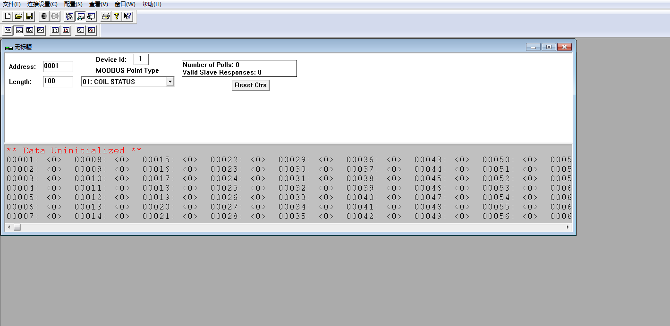
Task: Select the hex display format icon
Action: (x=41, y=30)
